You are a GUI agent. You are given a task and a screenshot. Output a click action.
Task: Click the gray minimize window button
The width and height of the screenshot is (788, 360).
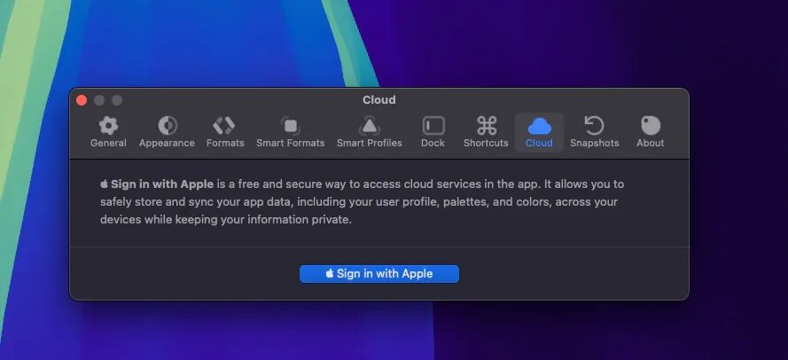click(x=99, y=100)
